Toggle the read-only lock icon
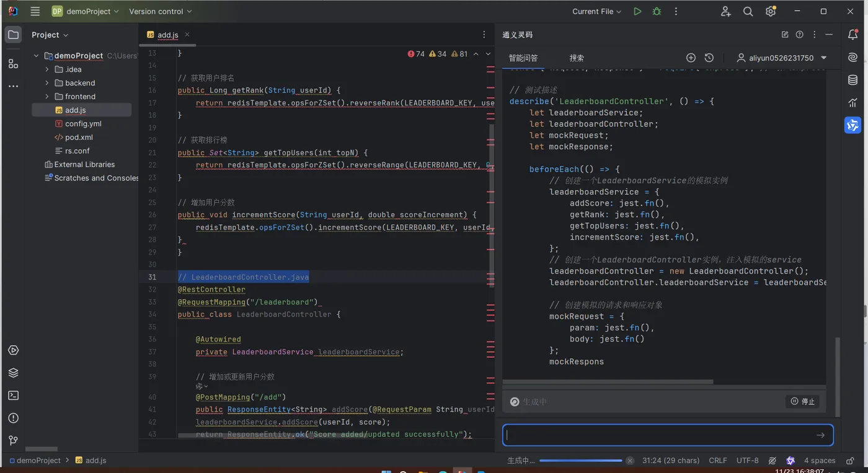The width and height of the screenshot is (868, 473). (x=849, y=461)
